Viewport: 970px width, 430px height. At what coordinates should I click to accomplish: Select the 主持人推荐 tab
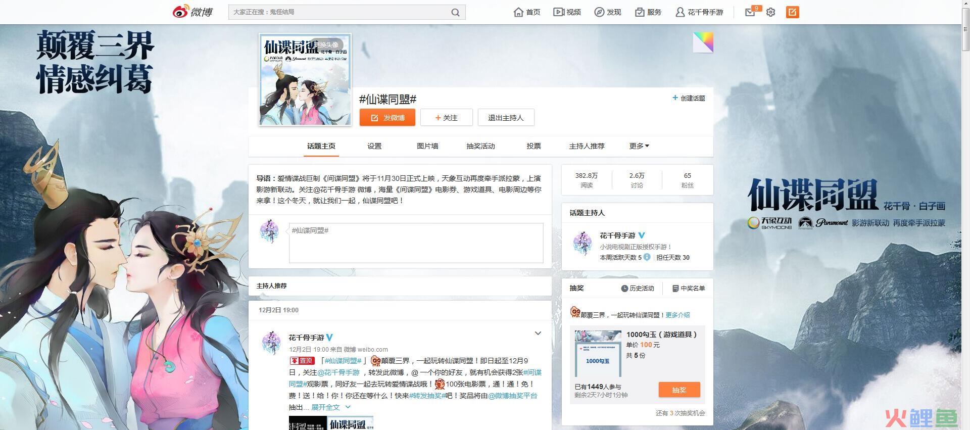pos(587,146)
